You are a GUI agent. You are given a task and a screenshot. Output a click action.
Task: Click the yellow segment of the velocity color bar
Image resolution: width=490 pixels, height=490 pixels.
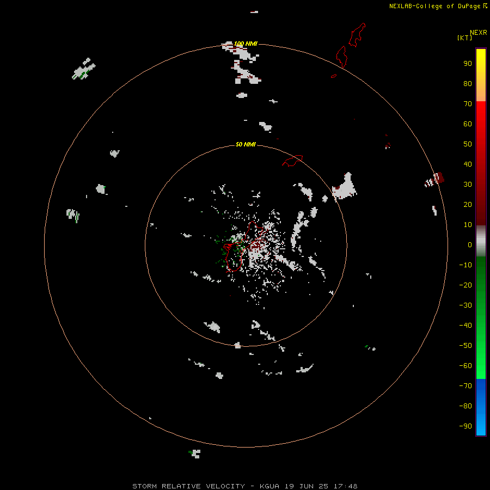[481, 75]
